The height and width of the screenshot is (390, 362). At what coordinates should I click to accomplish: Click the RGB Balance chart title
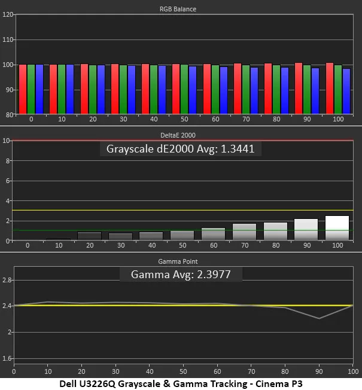[x=181, y=10]
